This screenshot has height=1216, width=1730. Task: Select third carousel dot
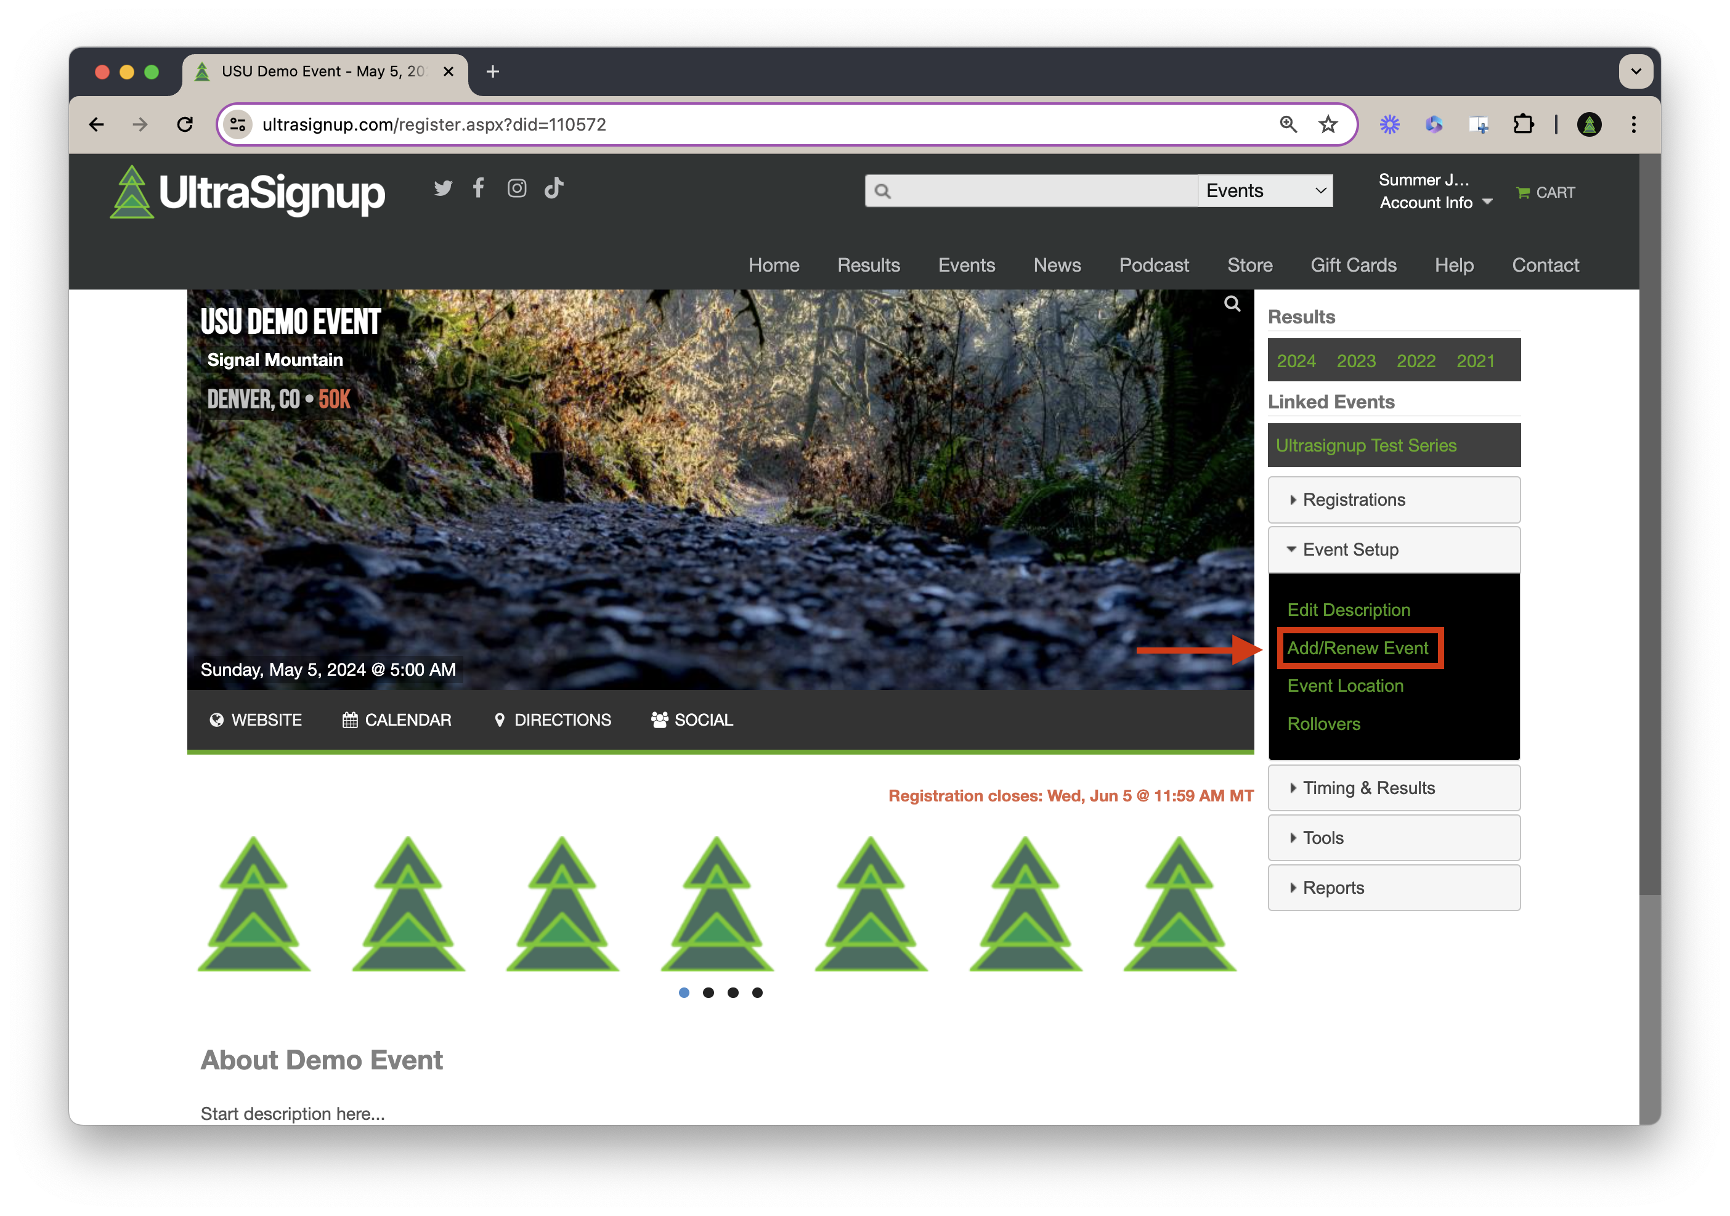tap(733, 993)
